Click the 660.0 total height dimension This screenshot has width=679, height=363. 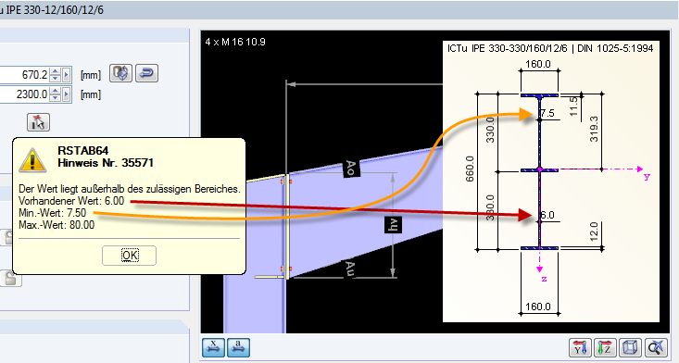tap(470, 169)
